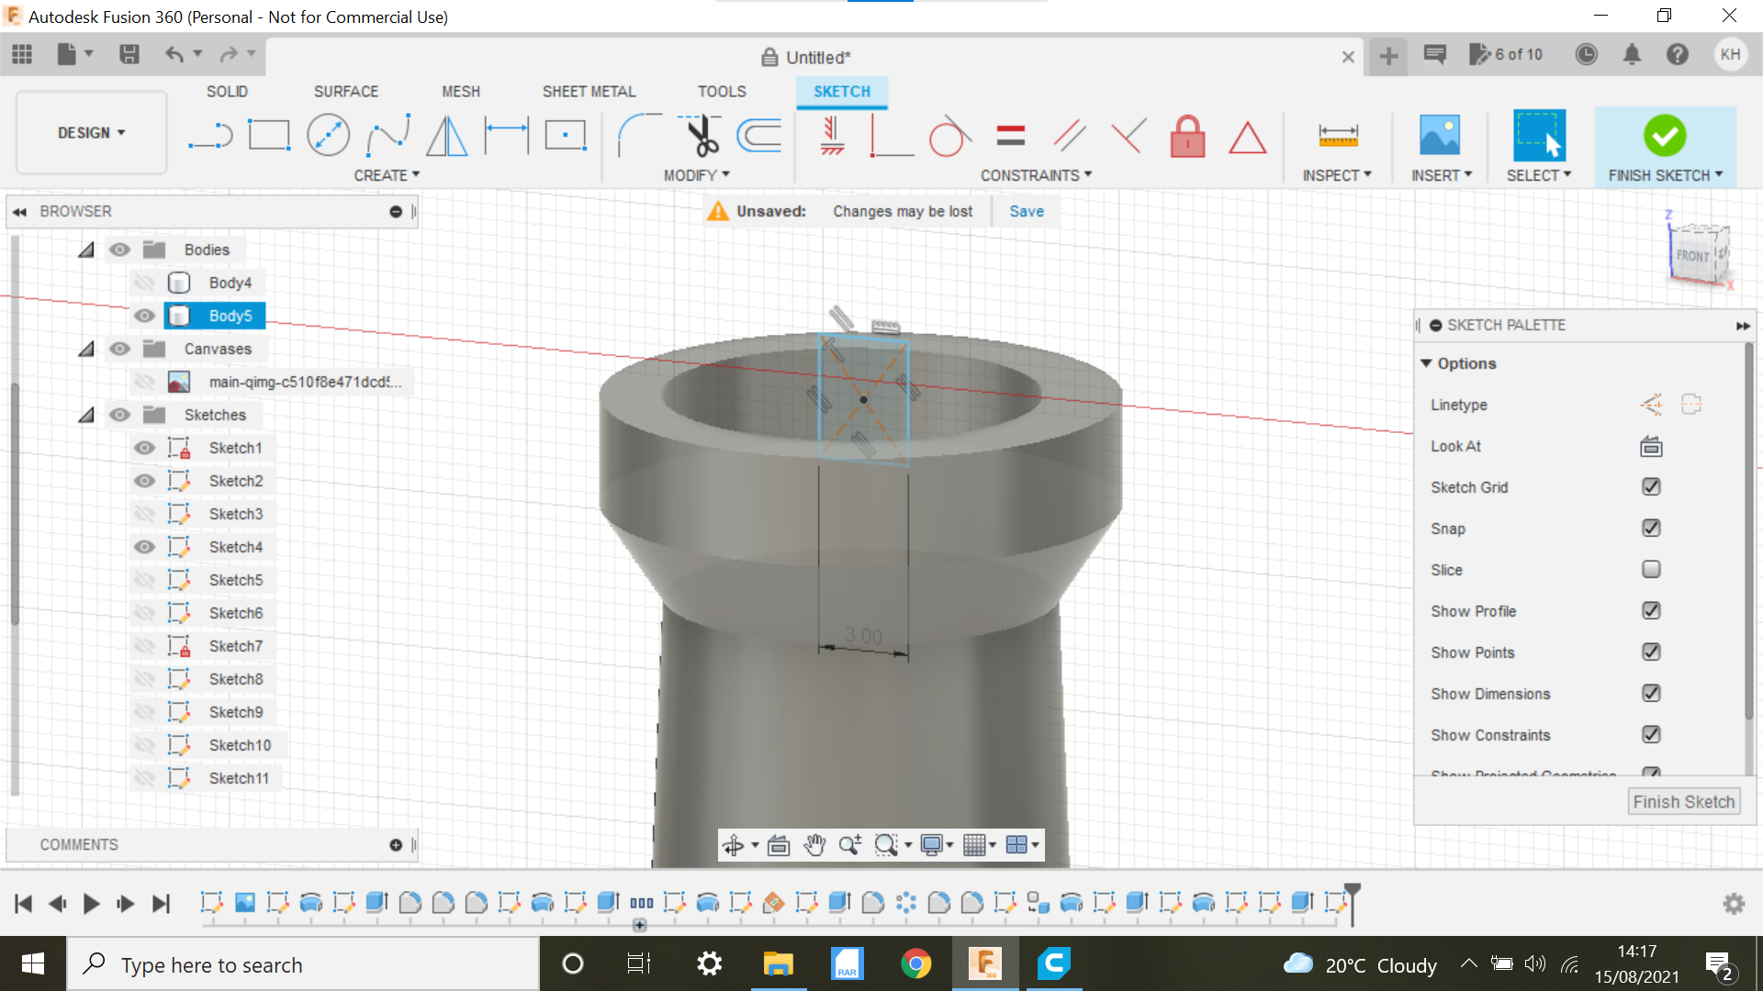Click the Orbit navigation tool
This screenshot has height=991, width=1763.
[733, 845]
